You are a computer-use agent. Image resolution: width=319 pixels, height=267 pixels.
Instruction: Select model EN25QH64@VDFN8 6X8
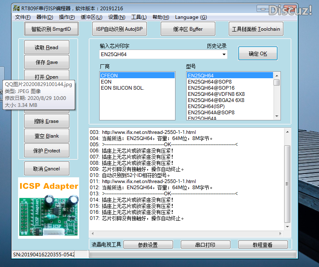click(x=230, y=94)
